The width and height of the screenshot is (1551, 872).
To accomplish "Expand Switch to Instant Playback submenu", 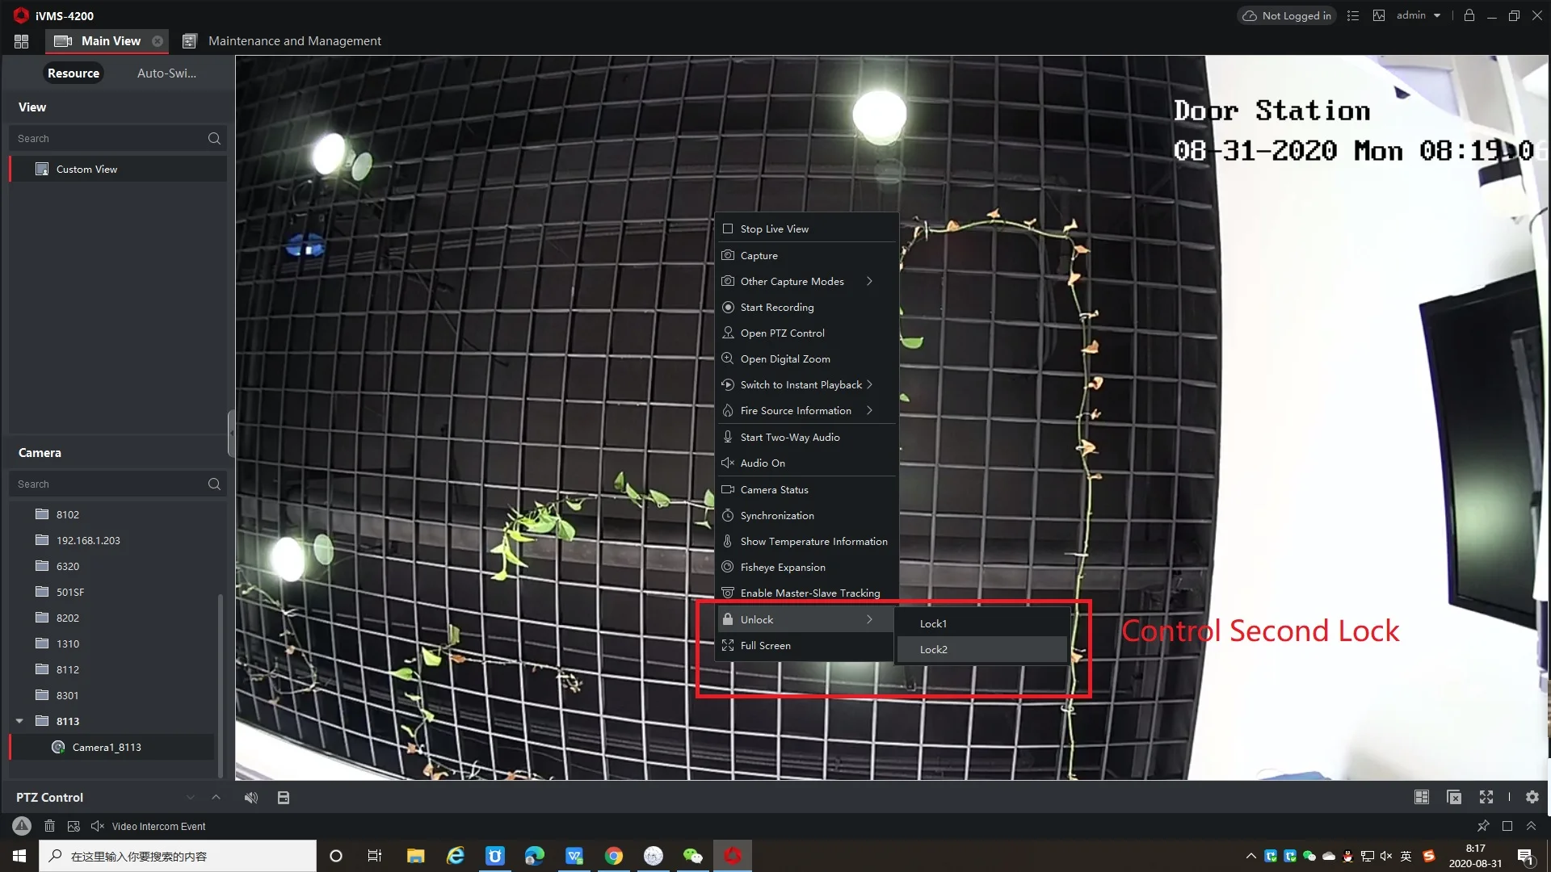I will 807,385.
